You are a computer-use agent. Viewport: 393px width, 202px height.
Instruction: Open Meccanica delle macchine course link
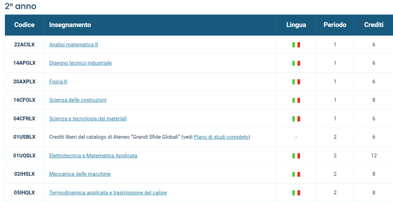pos(80,174)
